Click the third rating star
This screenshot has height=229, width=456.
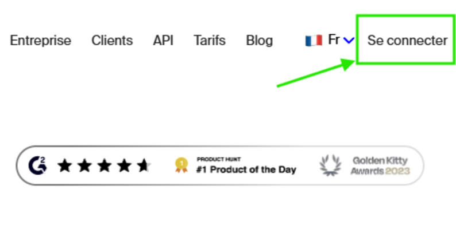104,166
